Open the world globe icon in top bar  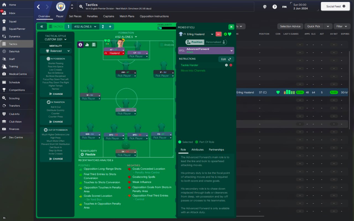[265, 7]
